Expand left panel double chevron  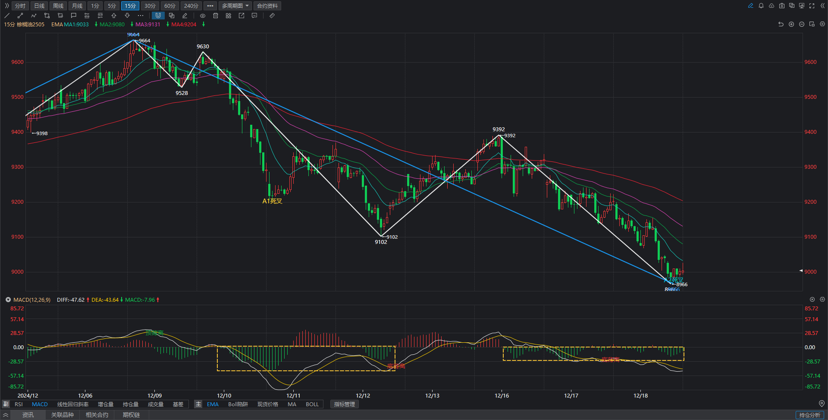[x=6, y=6]
